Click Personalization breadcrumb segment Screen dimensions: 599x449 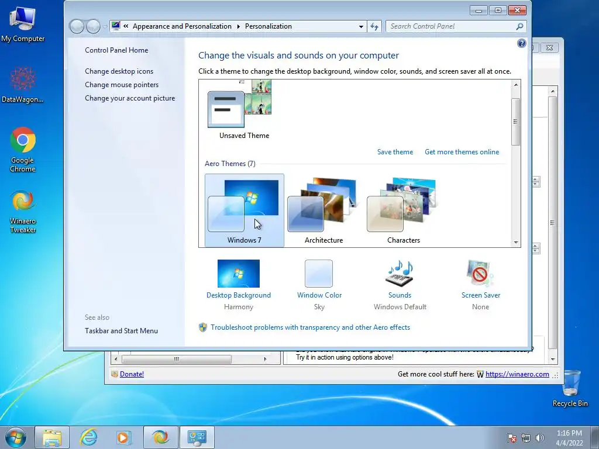pos(268,26)
